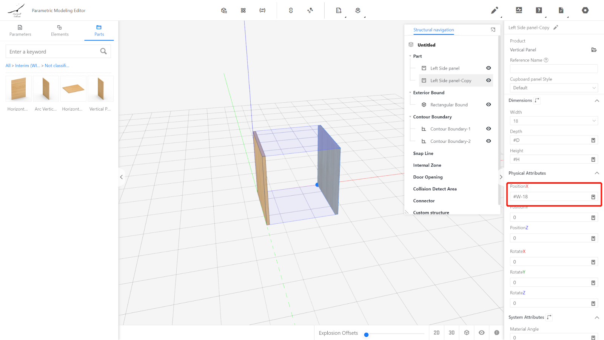This screenshot has width=604, height=340.
Task: Click the hexagon settings icon in toolbar
Action: [585, 10]
